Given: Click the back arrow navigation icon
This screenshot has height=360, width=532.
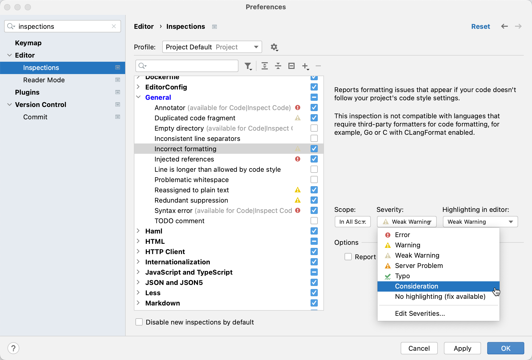Looking at the screenshot, I should (x=504, y=26).
